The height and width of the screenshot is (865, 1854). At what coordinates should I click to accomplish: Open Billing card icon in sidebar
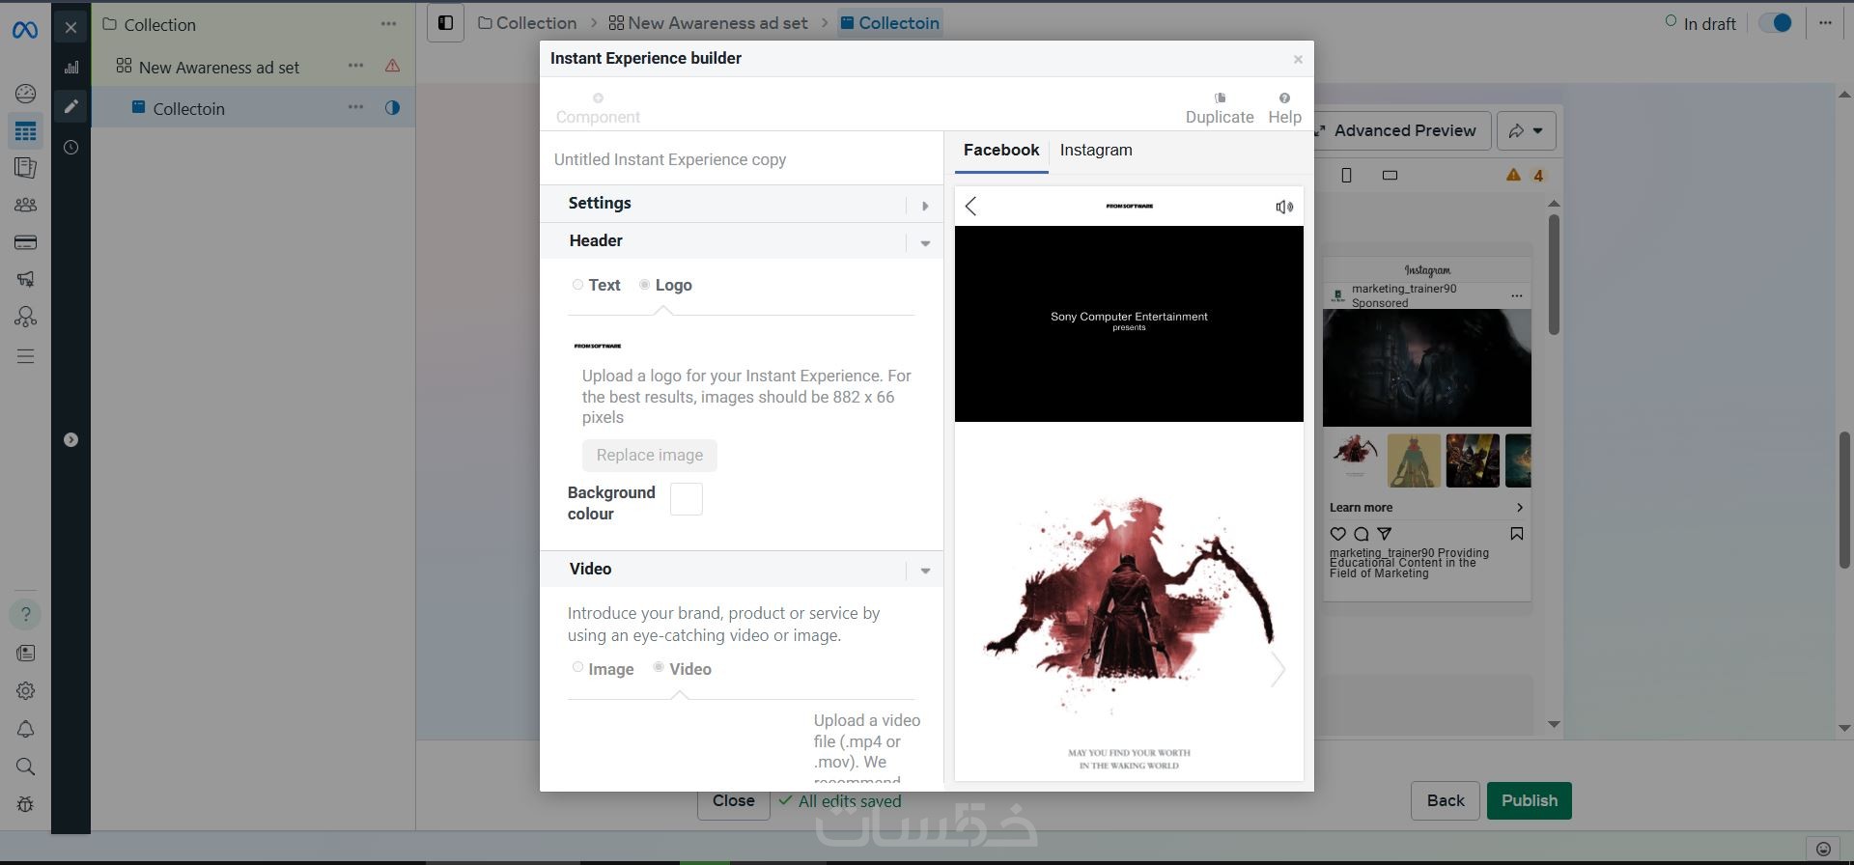coord(25,242)
